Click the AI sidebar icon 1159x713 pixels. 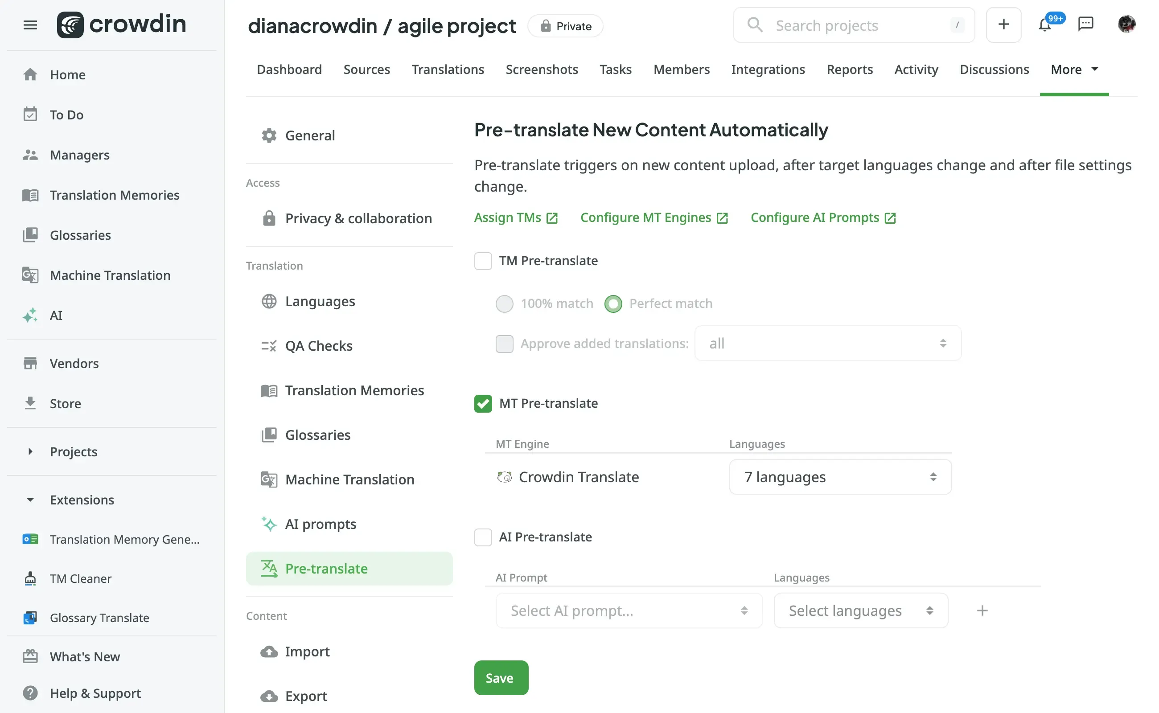click(x=30, y=315)
